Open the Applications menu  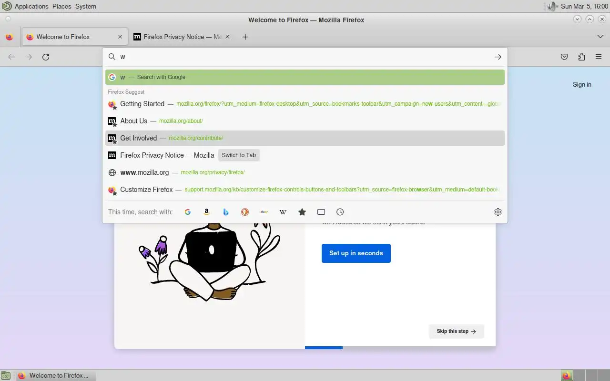pyautogui.click(x=31, y=6)
